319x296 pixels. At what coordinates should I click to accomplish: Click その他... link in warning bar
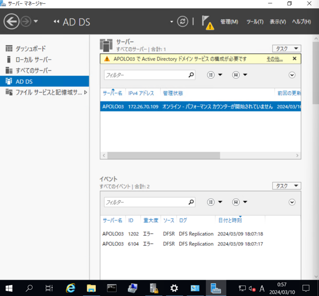274,59
